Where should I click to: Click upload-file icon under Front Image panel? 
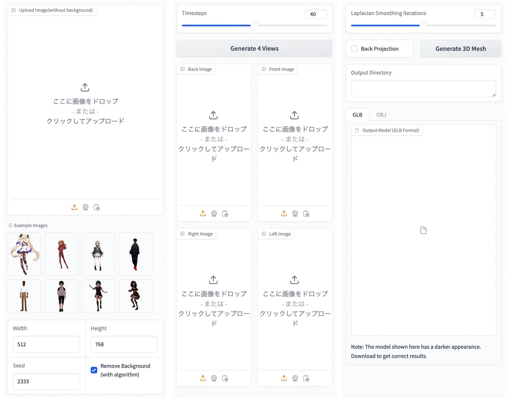pyautogui.click(x=284, y=213)
